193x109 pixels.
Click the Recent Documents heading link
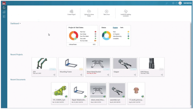click(18, 79)
